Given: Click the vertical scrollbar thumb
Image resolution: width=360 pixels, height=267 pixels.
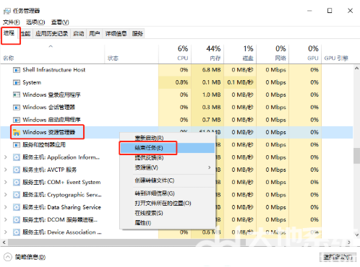Looking at the screenshot, I should [x=356, y=156].
